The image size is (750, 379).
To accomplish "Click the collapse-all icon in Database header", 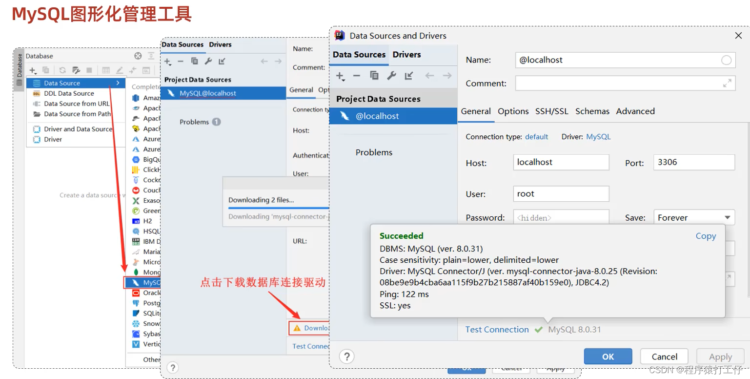I will coord(151,56).
